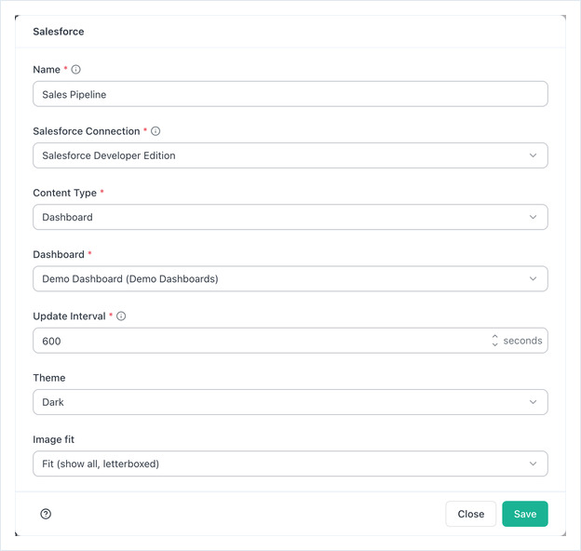Screen dimensions: 581x551
Task: Click the green Save button
Action: click(525, 514)
